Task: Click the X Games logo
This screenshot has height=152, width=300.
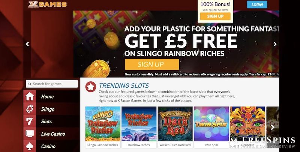Action: 47,4
